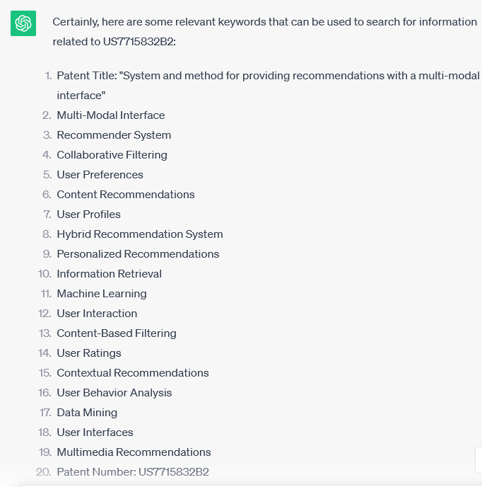Image resolution: width=482 pixels, height=487 pixels.
Task: Click on "User Profiles" list item
Action: pos(89,214)
